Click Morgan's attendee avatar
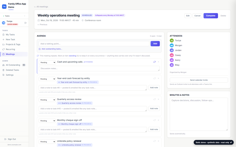Screen dimensions: 236x147 click(171, 45)
